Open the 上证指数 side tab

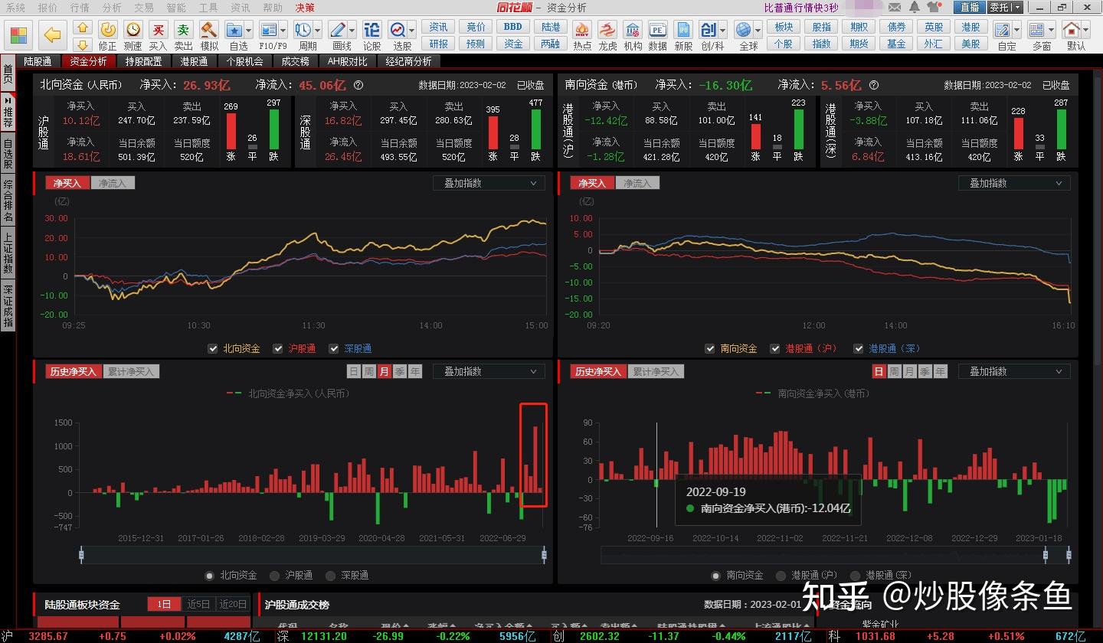click(8, 254)
